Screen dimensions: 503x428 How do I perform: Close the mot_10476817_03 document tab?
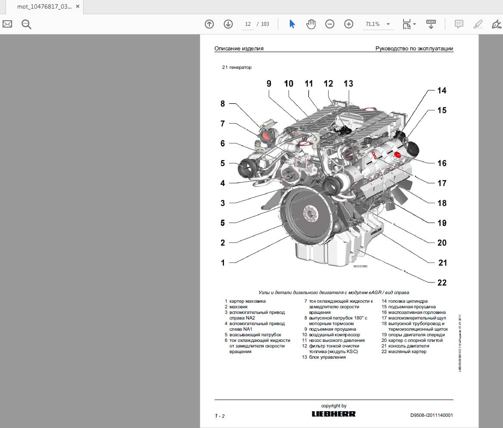point(77,6)
